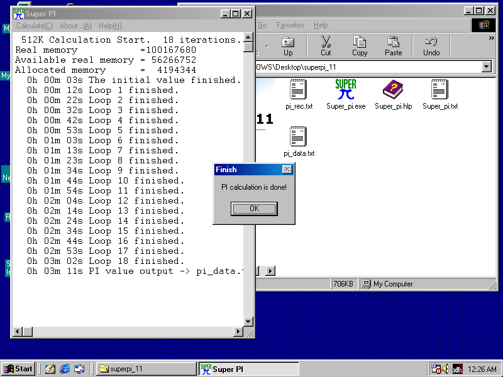Image resolution: width=503 pixels, height=377 pixels.
Task: Click the Windows logo throbber in Explorer
Action: tap(484, 25)
